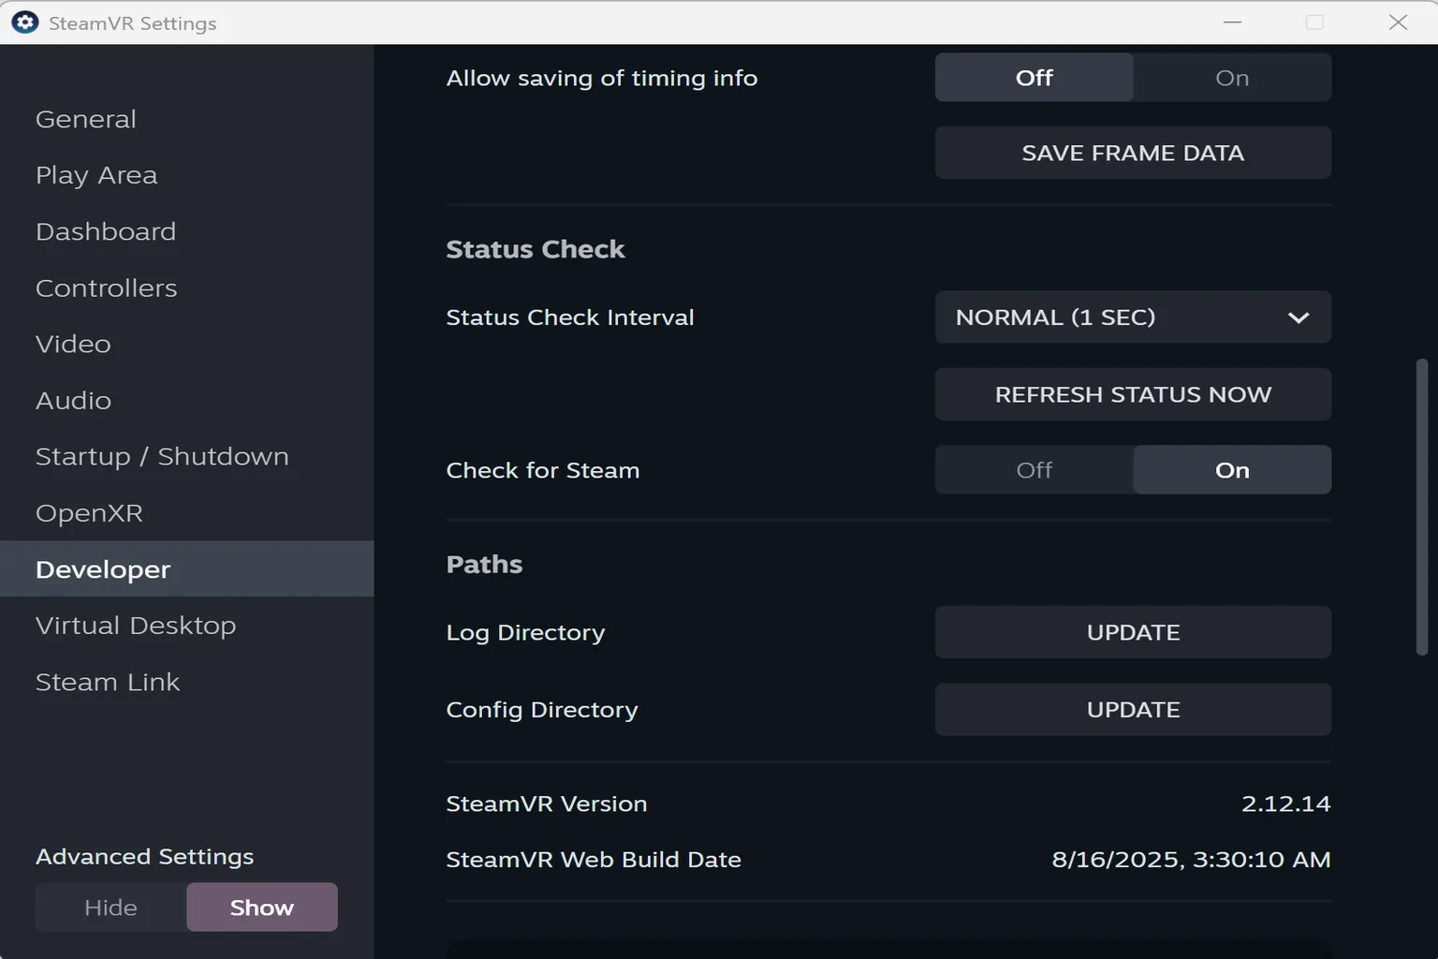Viewport: 1438px width, 959px height.
Task: Click the SteamVR Version label
Action: tap(547, 804)
